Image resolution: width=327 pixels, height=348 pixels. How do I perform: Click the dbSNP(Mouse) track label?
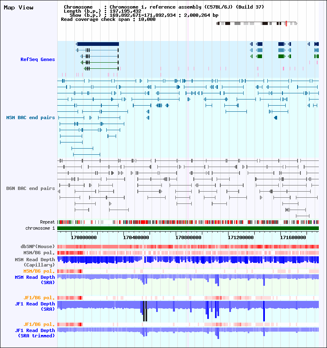tap(38, 246)
